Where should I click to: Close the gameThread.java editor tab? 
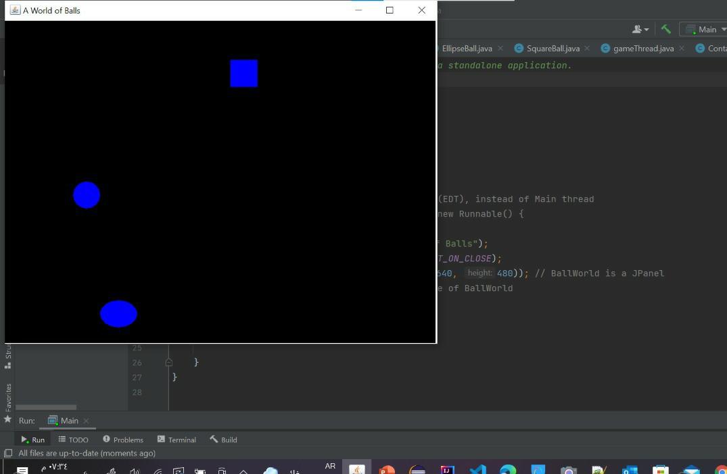[681, 48]
